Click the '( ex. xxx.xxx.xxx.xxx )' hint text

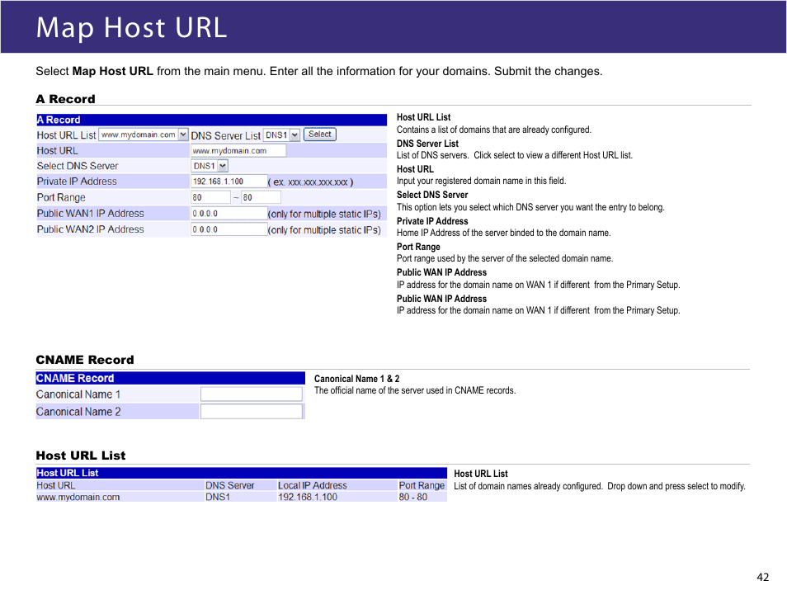[x=311, y=182]
